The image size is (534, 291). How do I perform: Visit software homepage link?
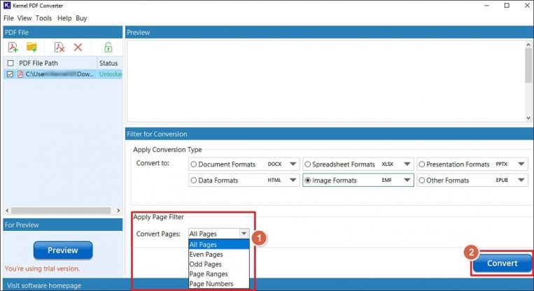pyautogui.click(x=44, y=285)
